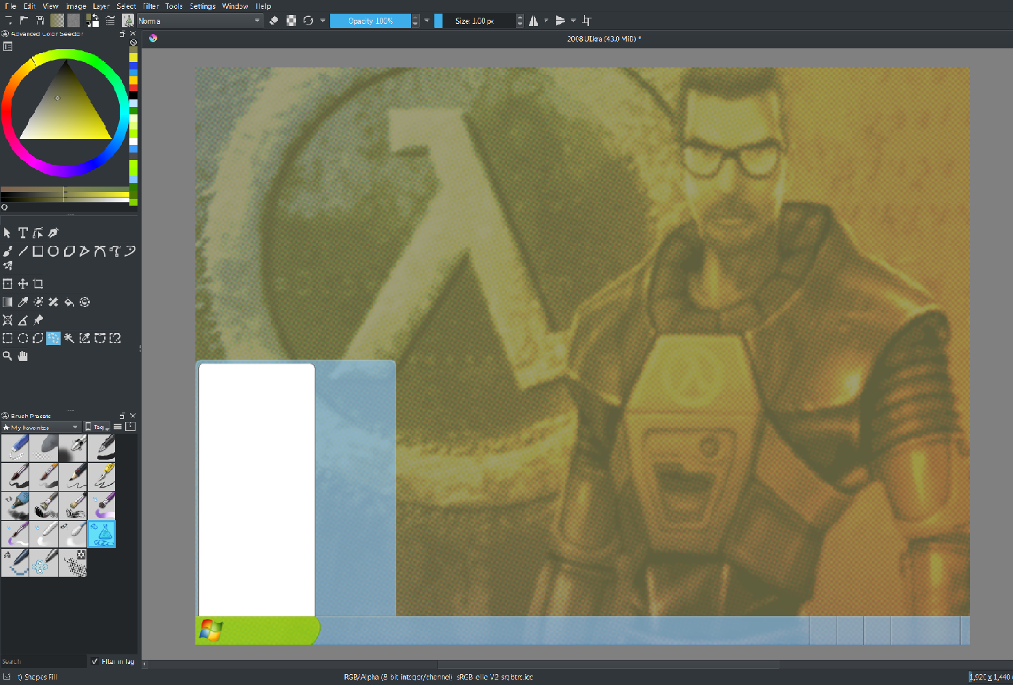The image size is (1013, 685).
Task: Open the blending mode Normal dropdown
Action: pyautogui.click(x=200, y=21)
